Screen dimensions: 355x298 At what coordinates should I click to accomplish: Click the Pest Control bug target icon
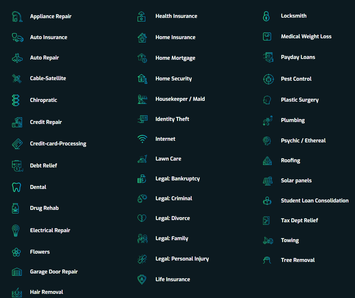[268, 79]
